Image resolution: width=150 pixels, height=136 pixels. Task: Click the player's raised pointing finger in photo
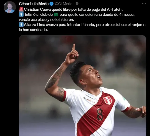pyautogui.click(x=73, y=47)
